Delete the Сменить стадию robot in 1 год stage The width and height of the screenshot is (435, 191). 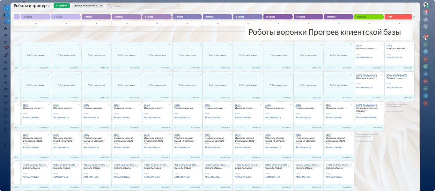(x=412, y=74)
